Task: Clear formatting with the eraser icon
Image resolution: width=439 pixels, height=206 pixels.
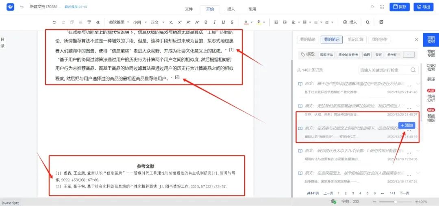Action: pyautogui.click(x=98, y=22)
